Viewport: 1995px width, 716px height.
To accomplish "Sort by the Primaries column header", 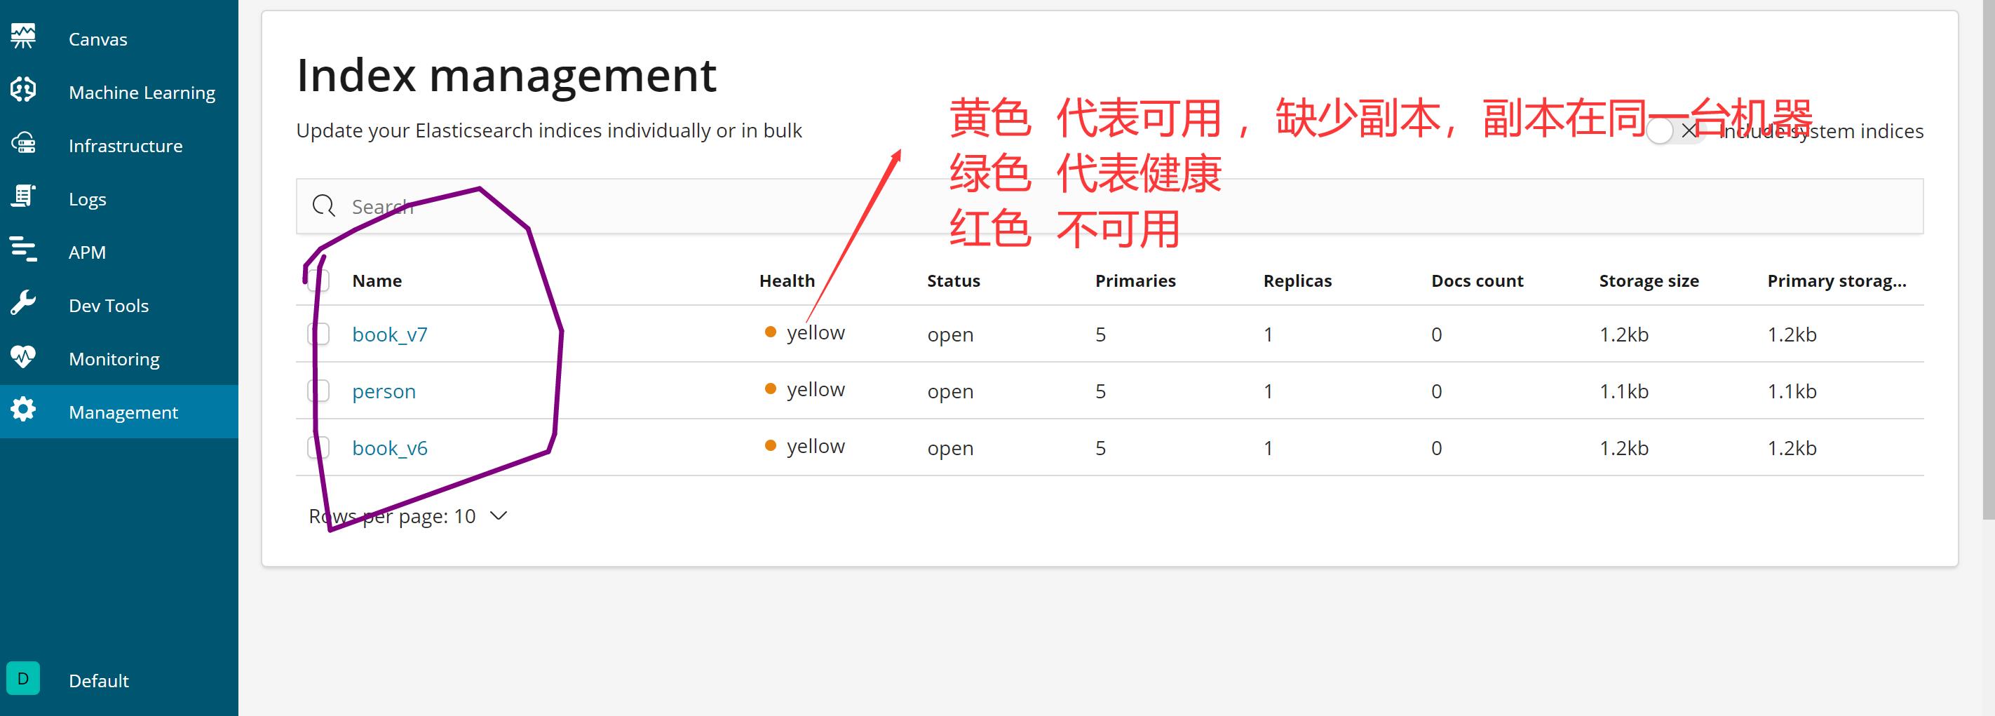I will (x=1135, y=281).
